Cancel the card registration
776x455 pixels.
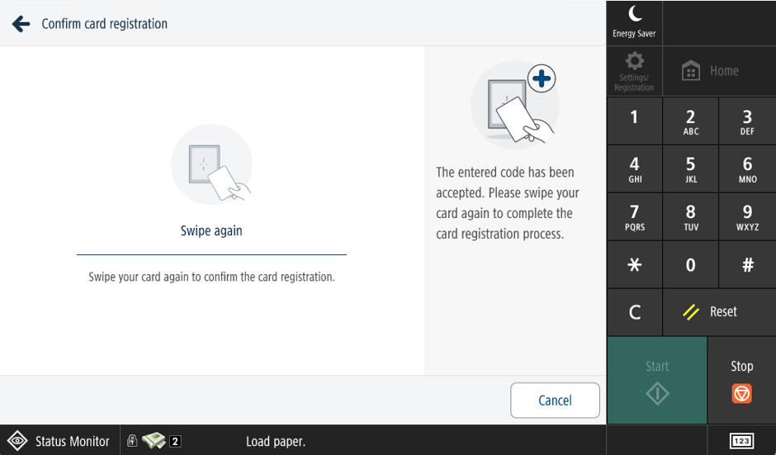point(555,400)
